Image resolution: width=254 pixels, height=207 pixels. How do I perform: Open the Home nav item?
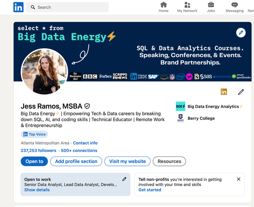[x=164, y=7]
